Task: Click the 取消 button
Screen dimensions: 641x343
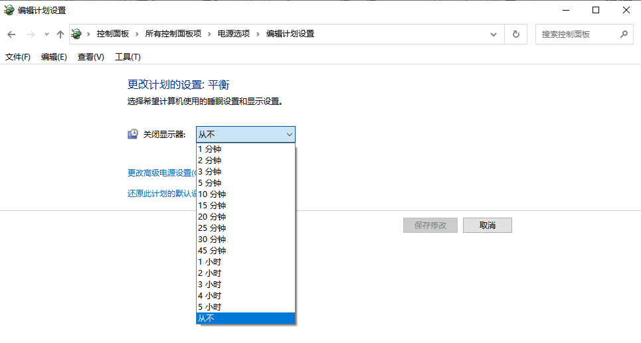Action: click(x=488, y=225)
